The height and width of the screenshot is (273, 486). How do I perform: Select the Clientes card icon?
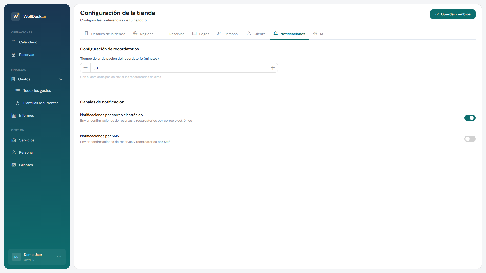pyautogui.click(x=14, y=165)
